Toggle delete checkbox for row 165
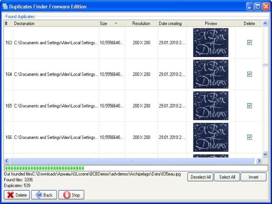 pos(249,105)
